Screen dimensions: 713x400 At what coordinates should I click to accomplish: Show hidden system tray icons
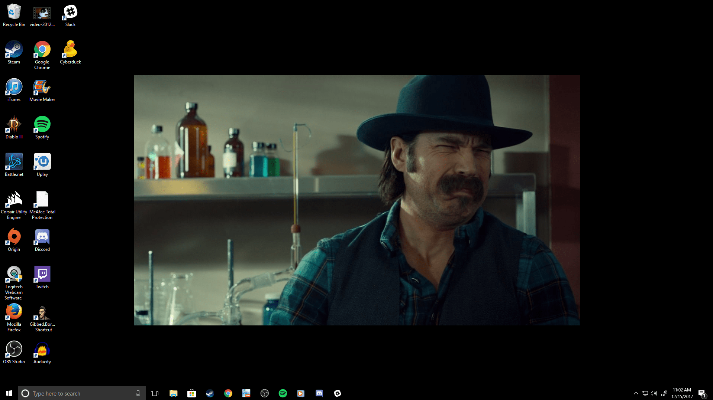(636, 393)
